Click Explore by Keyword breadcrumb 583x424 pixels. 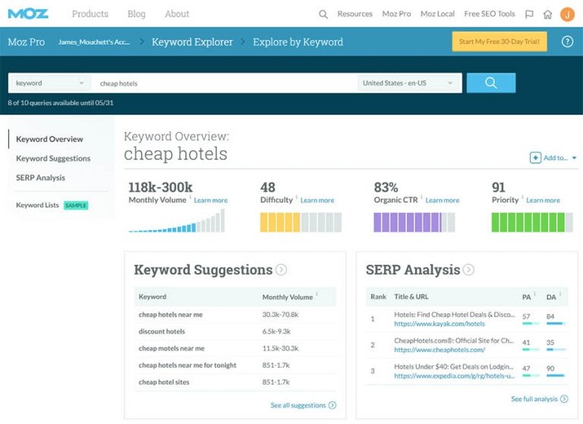coord(298,42)
